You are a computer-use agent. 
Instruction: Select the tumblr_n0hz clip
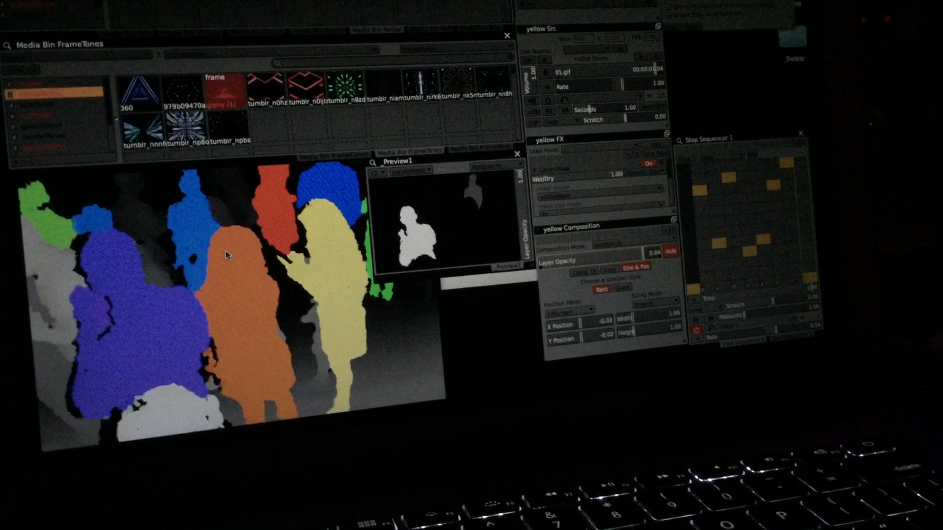(266, 89)
